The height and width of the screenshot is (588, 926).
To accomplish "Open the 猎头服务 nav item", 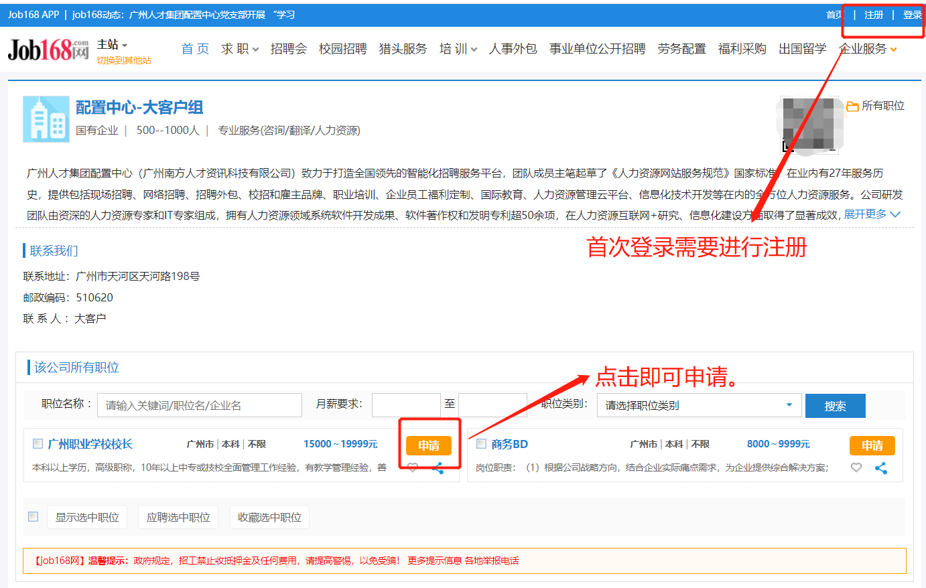I will [403, 49].
